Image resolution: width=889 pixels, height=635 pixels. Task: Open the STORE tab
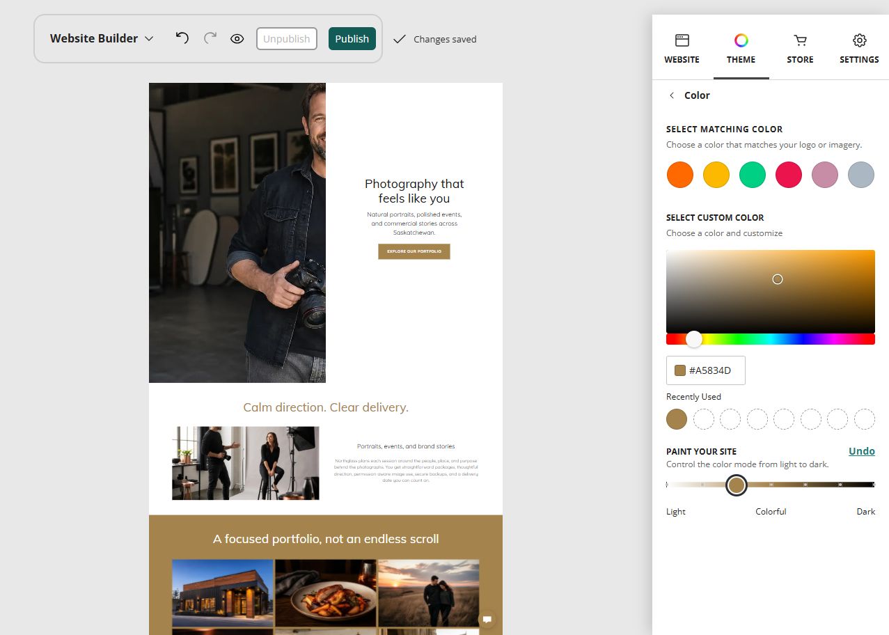[801, 48]
